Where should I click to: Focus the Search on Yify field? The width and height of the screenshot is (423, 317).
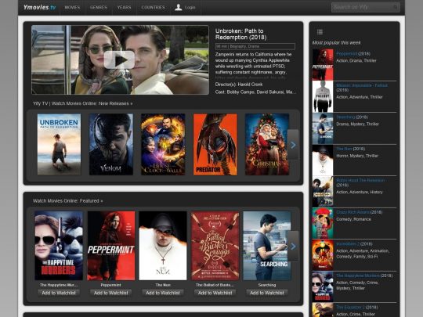click(x=366, y=7)
